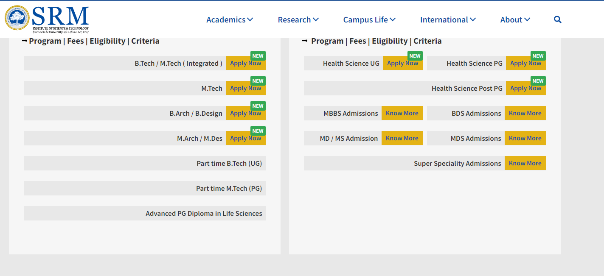Click NEW badge on Health Science PG

click(538, 56)
